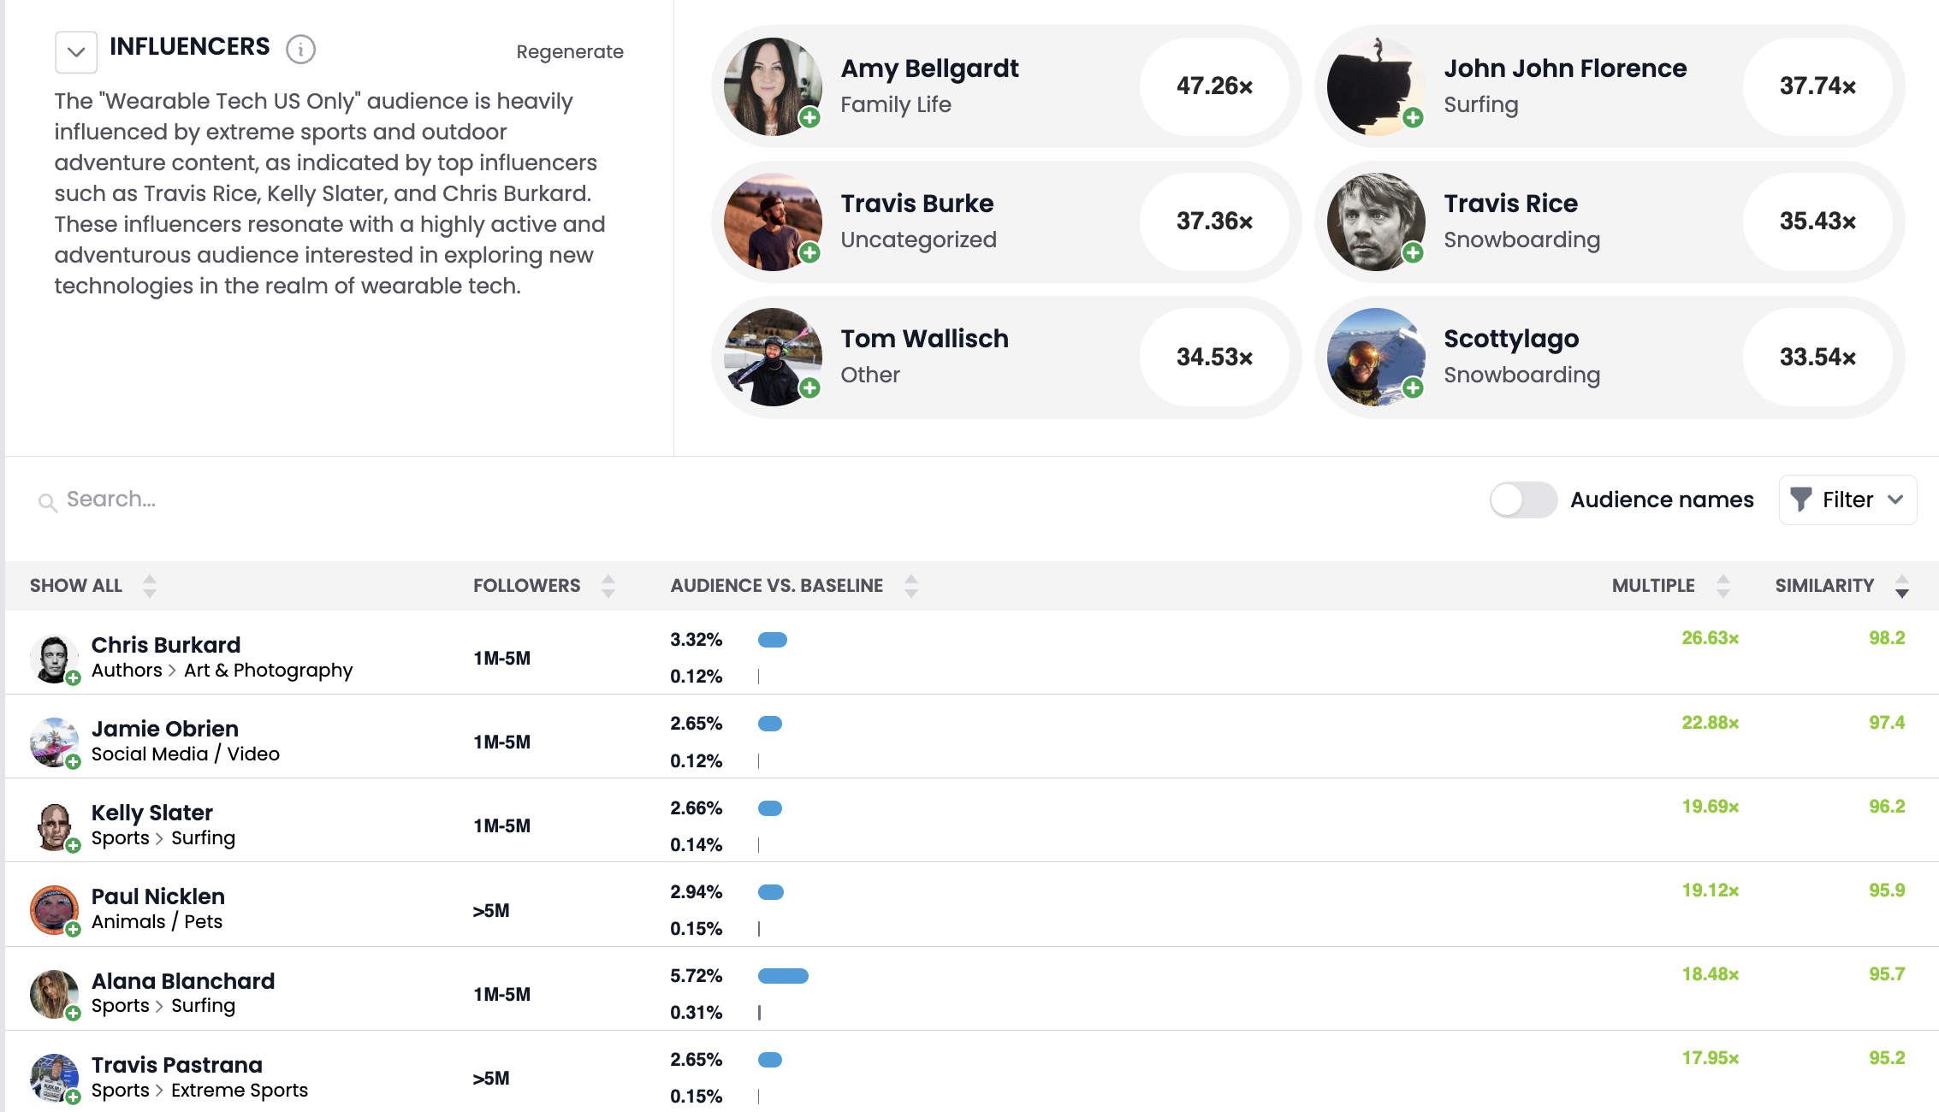Click Alana Blanchard's blue audience bar
Viewport: 1939px width, 1112px height.
coord(783,976)
